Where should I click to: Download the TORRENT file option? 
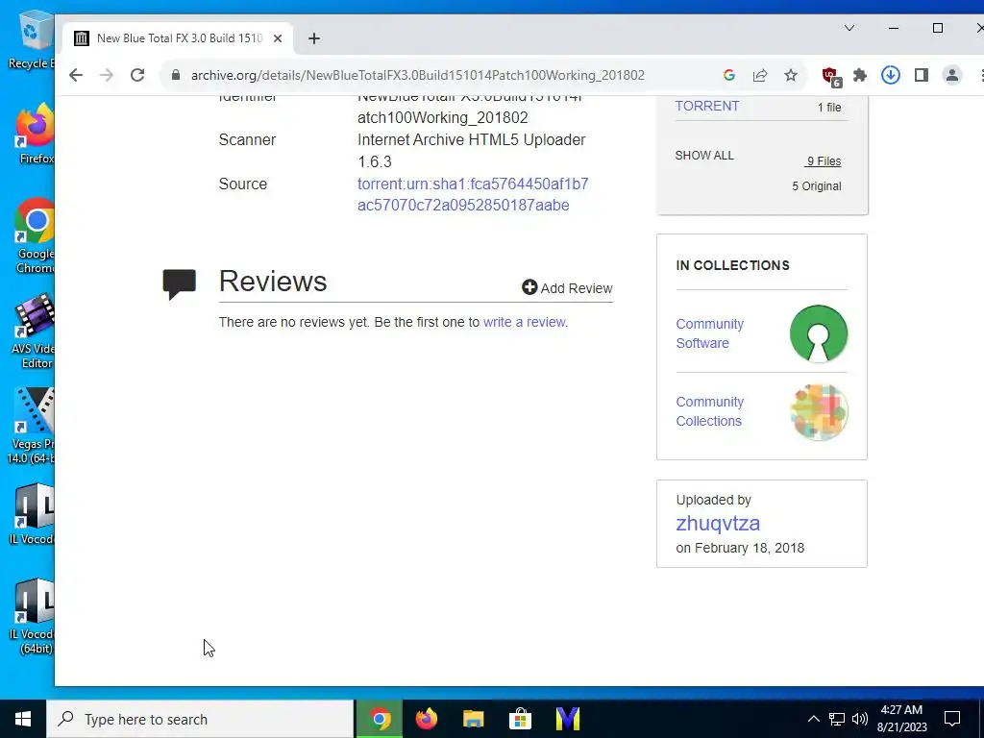pyautogui.click(x=706, y=106)
